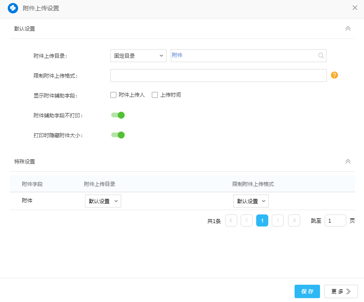
Task: Jump to the last page
Action: click(x=294, y=220)
